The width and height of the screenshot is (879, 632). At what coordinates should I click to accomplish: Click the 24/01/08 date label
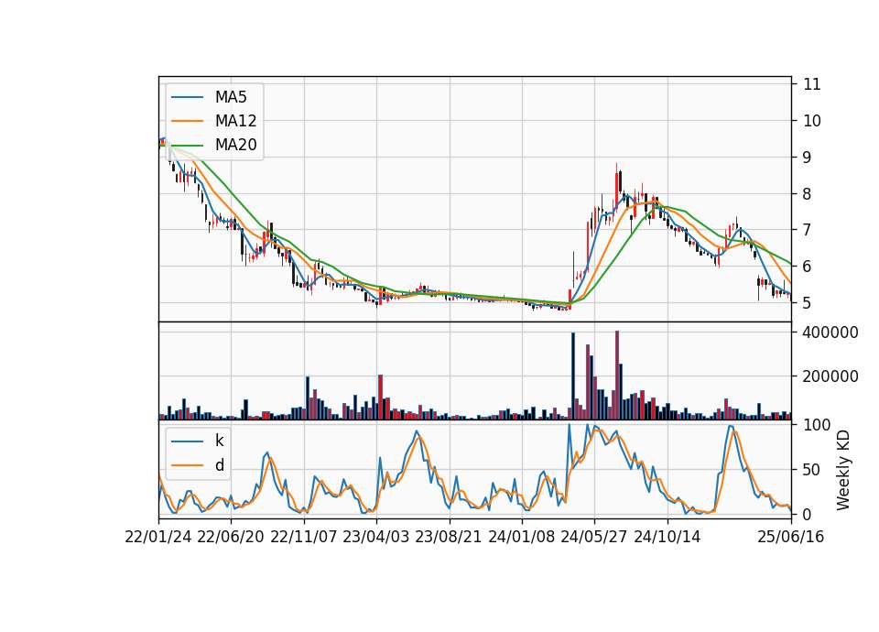pyautogui.click(x=521, y=538)
